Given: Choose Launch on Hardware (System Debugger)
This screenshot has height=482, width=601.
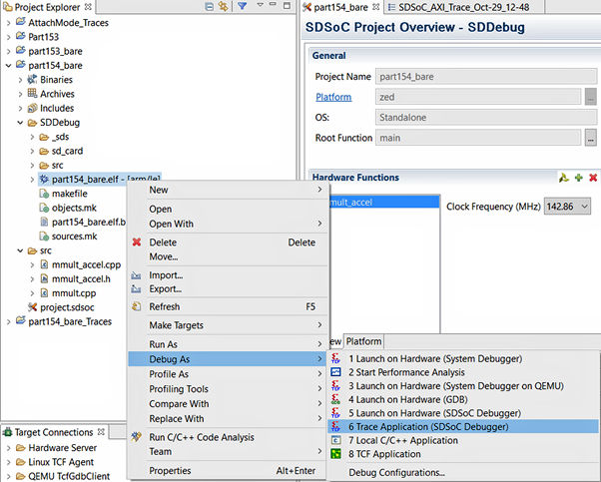Looking at the screenshot, I should tap(463, 358).
